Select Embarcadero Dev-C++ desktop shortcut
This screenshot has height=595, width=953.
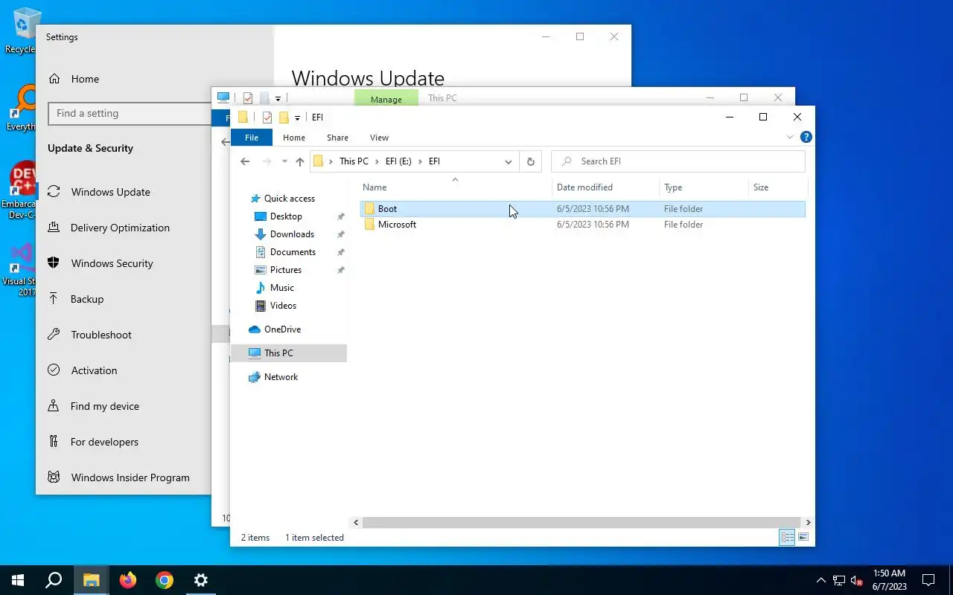[21, 190]
